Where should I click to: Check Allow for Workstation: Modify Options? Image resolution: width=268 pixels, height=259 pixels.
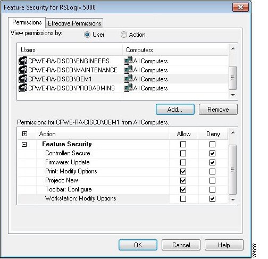[183, 198]
